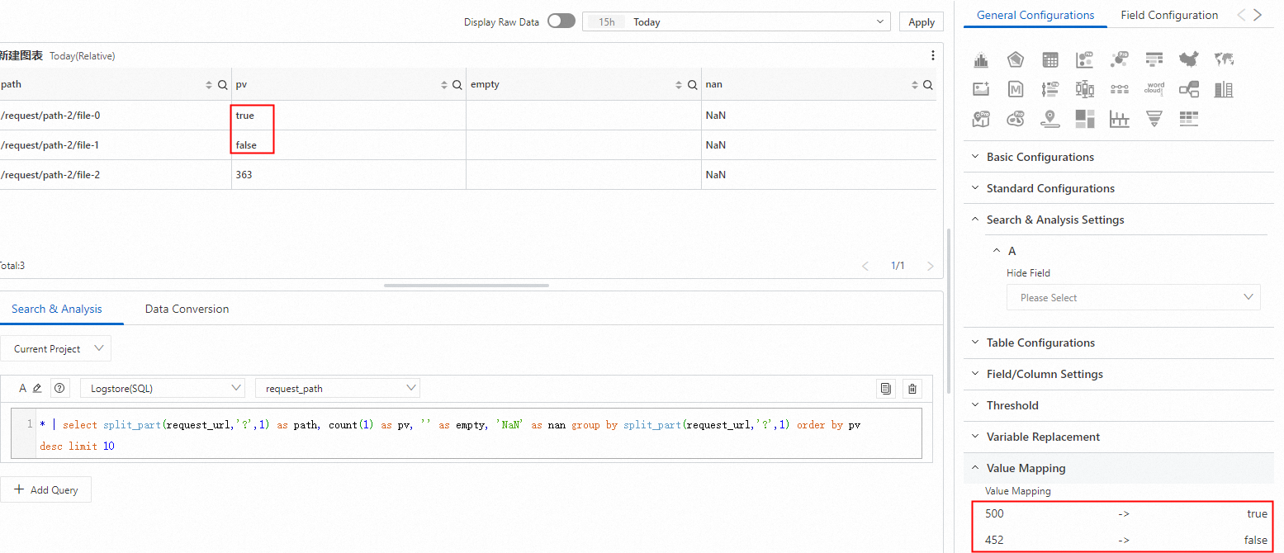Search within the path column
This screenshot has width=1284, height=553.
222,85
